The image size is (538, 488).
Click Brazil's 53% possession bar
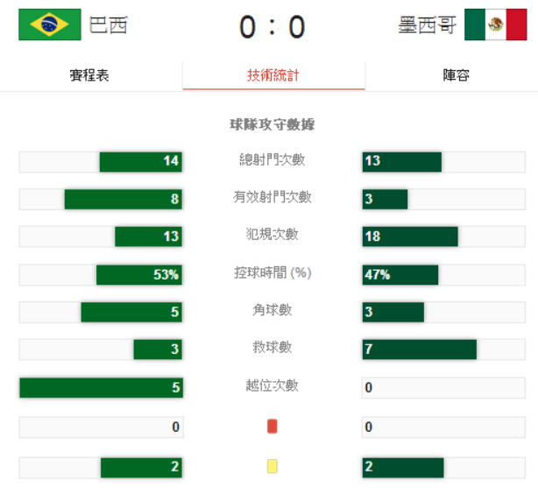coord(139,275)
